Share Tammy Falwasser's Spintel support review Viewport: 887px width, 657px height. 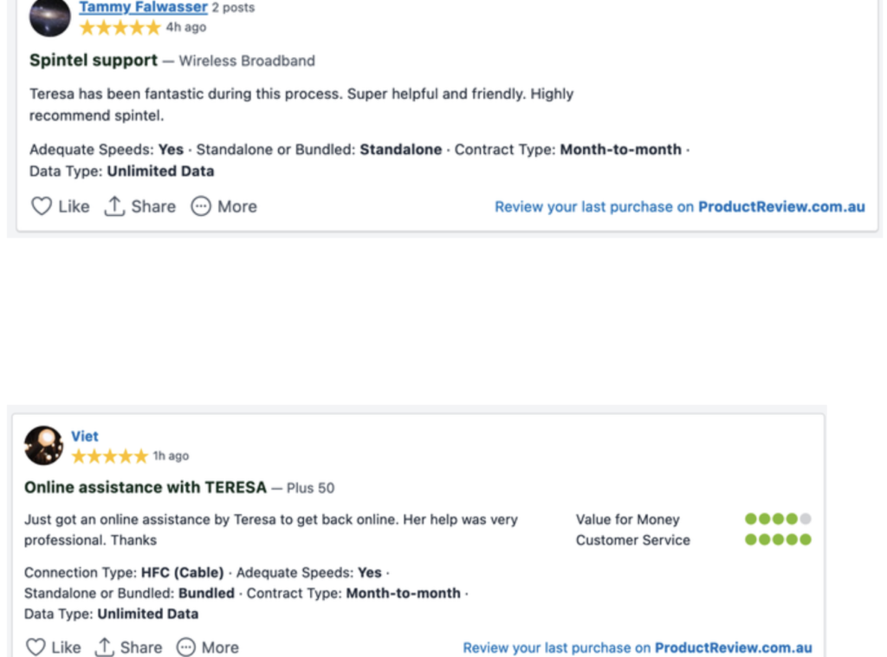(x=139, y=206)
